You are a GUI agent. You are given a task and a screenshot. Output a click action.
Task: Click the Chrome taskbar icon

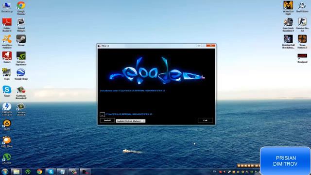pyautogui.click(x=39, y=172)
